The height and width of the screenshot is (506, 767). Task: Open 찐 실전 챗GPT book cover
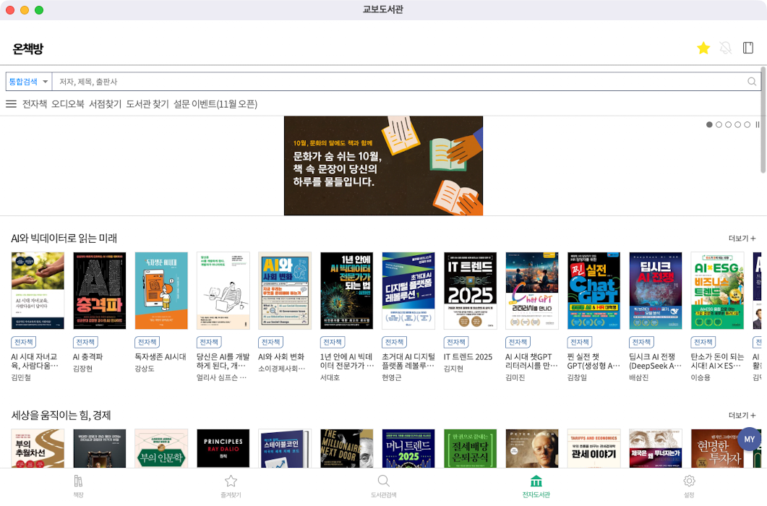(x=594, y=291)
